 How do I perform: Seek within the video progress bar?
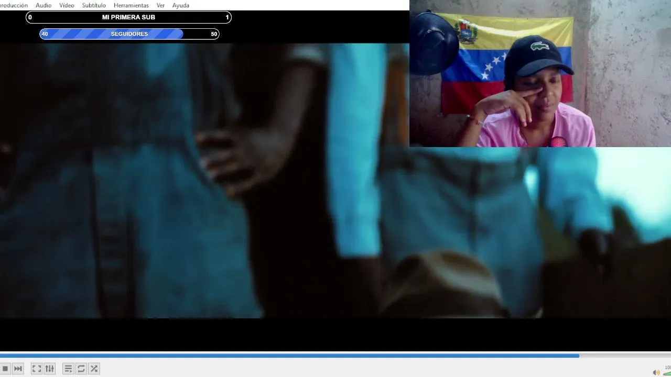pos(335,356)
